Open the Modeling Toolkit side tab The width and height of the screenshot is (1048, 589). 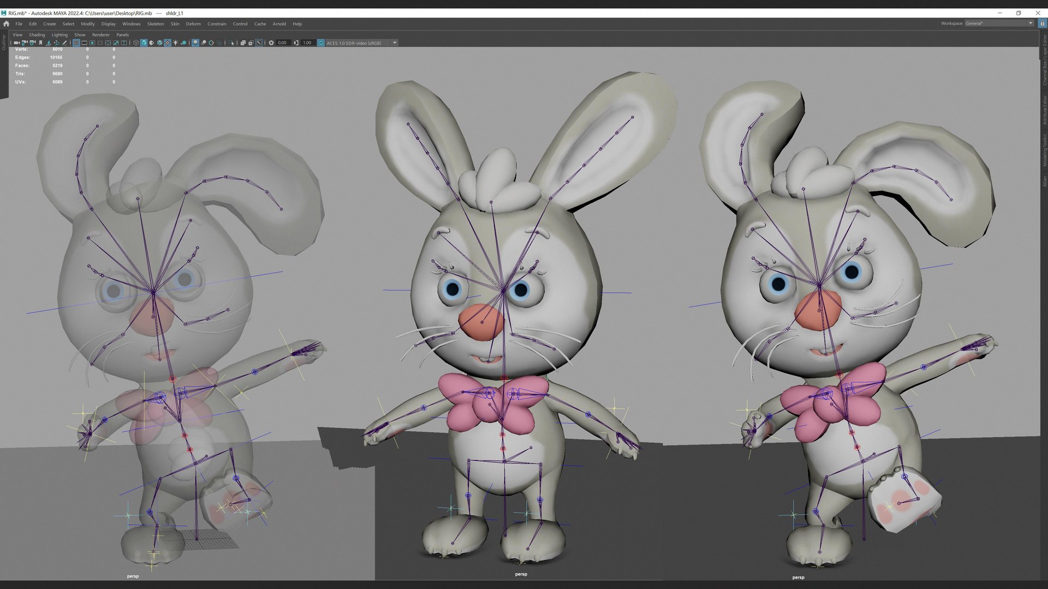[x=1044, y=149]
